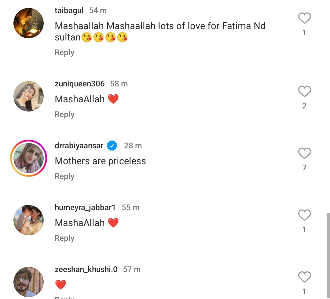
Task: Tap heart on drrabiyaansar's comment
Action: (x=304, y=153)
